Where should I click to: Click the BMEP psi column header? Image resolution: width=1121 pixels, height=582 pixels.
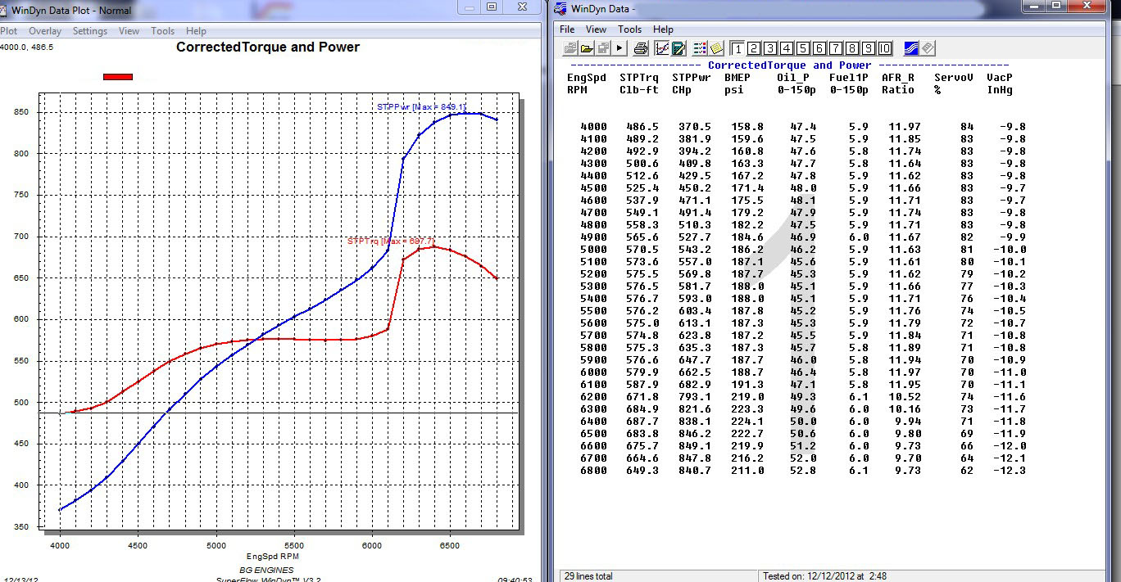click(737, 83)
